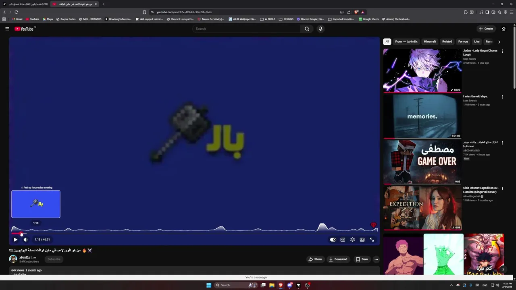Open the Google Sheets bookmark
This screenshot has width=516, height=290.
point(369,19)
